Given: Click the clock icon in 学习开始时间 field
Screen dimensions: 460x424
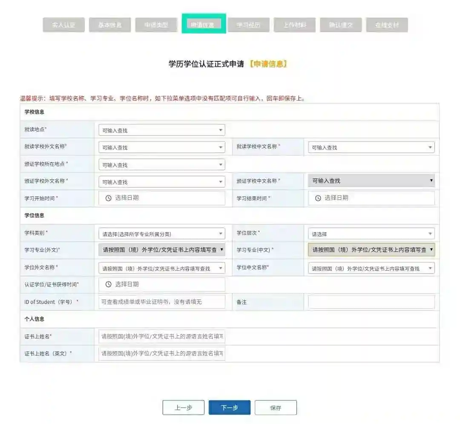Looking at the screenshot, I should [108, 198].
